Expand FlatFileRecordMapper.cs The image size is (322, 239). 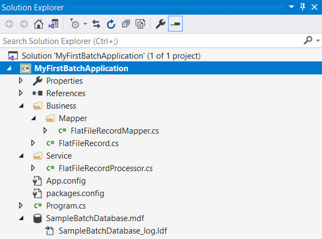(45, 131)
